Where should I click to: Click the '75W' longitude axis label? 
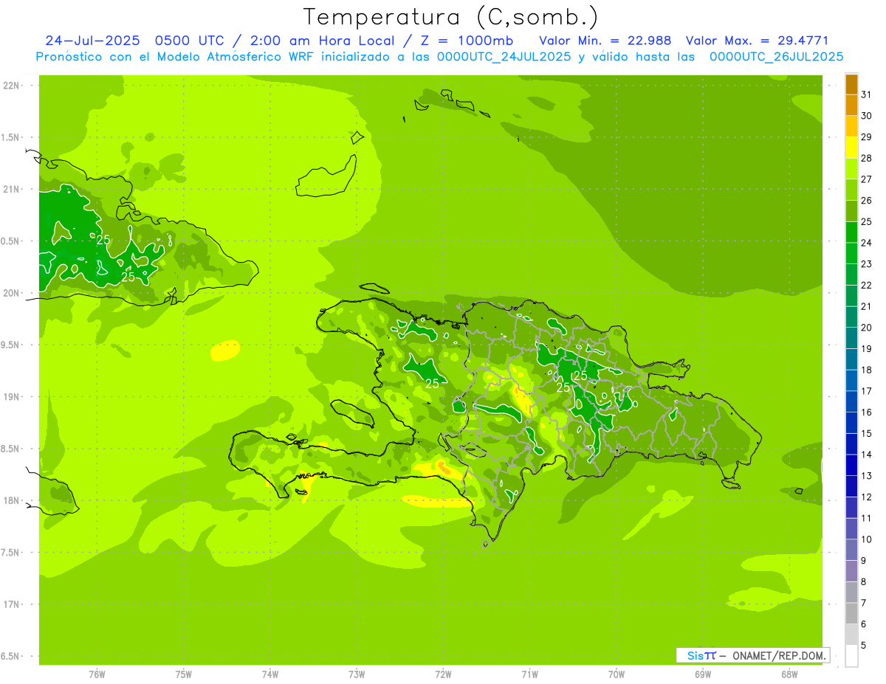pyautogui.click(x=184, y=674)
